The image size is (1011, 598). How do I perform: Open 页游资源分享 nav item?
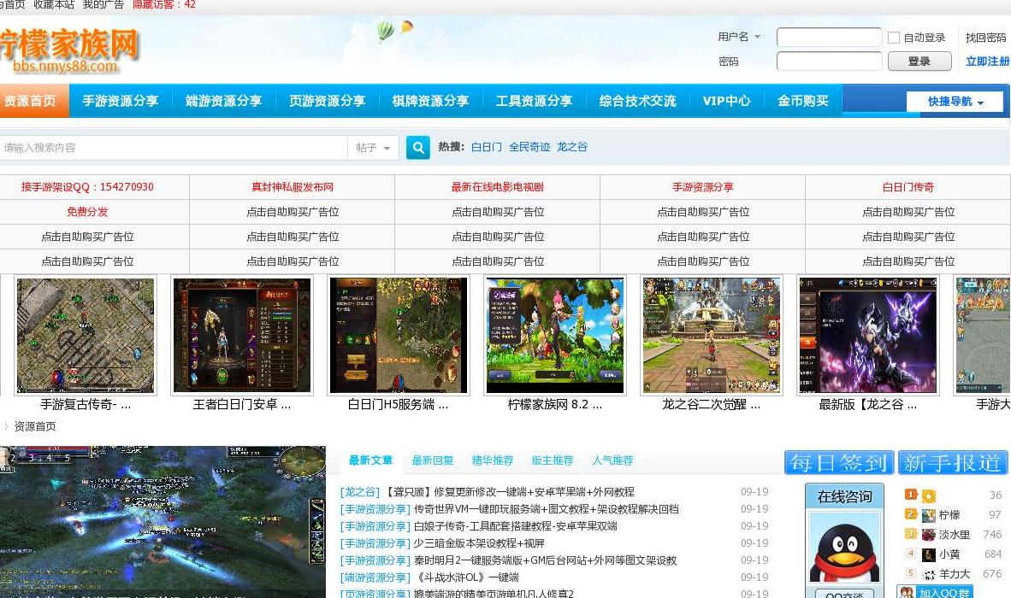(327, 101)
